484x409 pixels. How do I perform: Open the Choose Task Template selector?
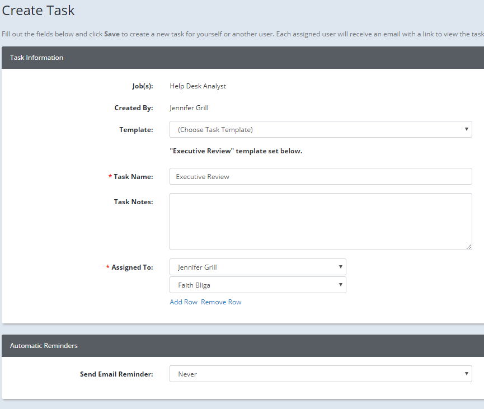pos(321,129)
